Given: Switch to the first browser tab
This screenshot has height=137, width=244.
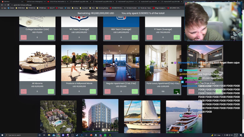Looking at the screenshot, I should click(x=12, y=2).
